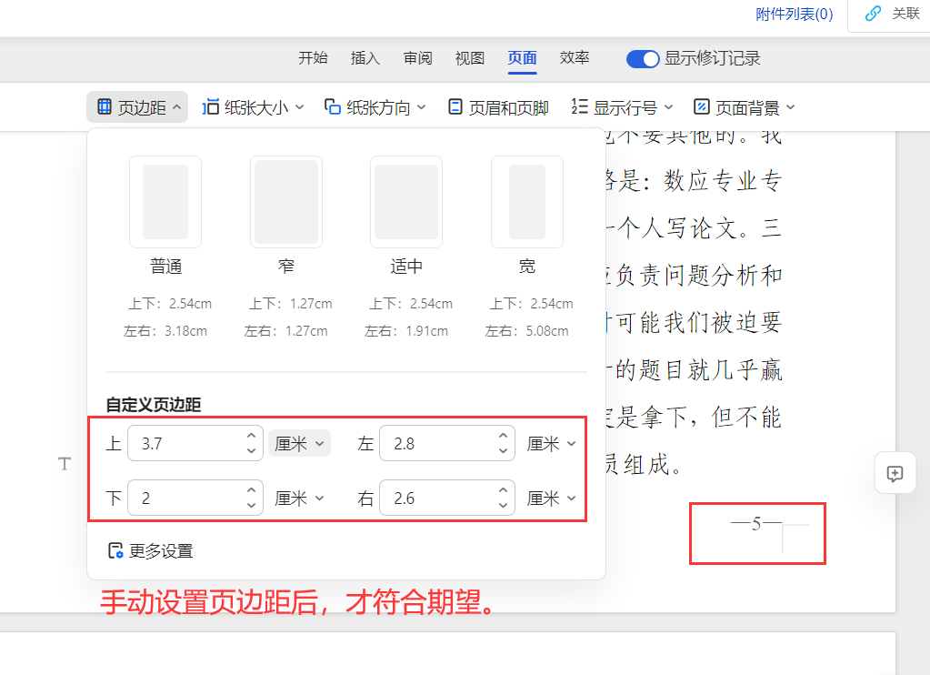Click the 左右: 3.18cm text under 普通

165,330
